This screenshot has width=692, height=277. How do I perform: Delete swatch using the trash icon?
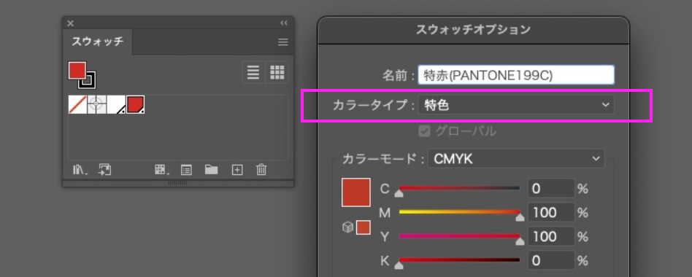[262, 170]
